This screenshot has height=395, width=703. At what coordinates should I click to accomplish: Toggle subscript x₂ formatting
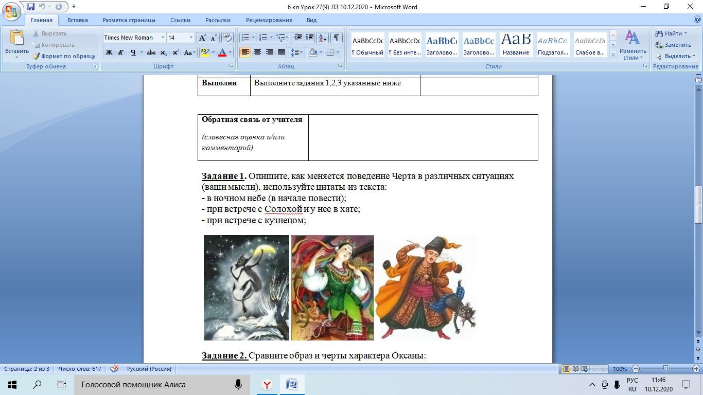(164, 52)
